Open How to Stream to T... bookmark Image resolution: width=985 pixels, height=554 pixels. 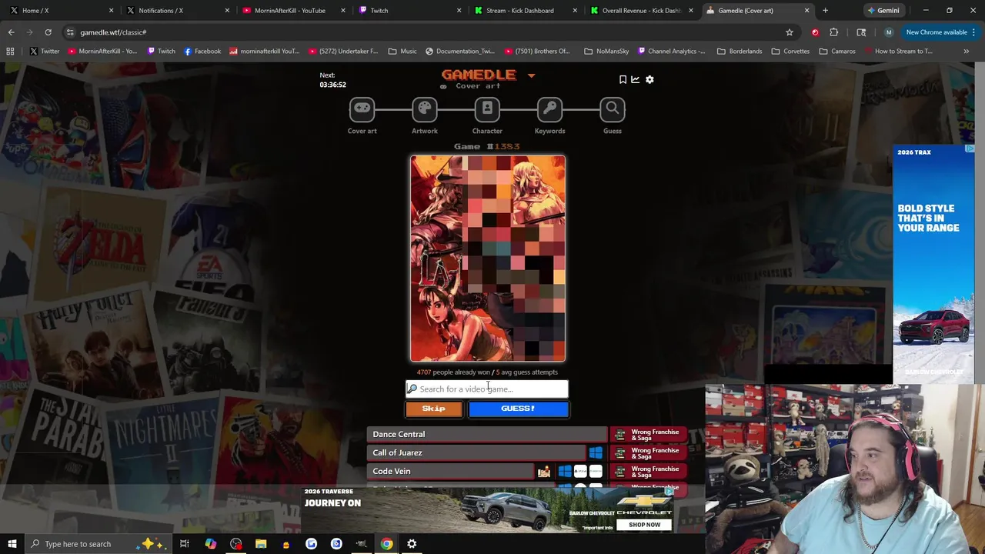point(899,52)
